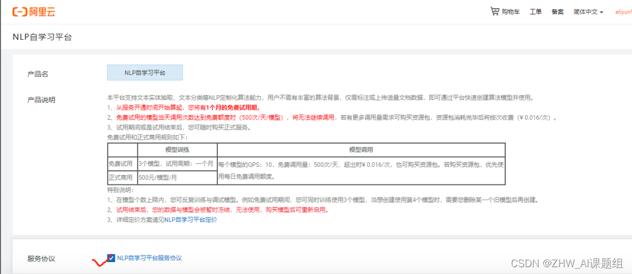Click the 3个模型，试用周期 table cell
The image size is (632, 274).
pos(177,164)
